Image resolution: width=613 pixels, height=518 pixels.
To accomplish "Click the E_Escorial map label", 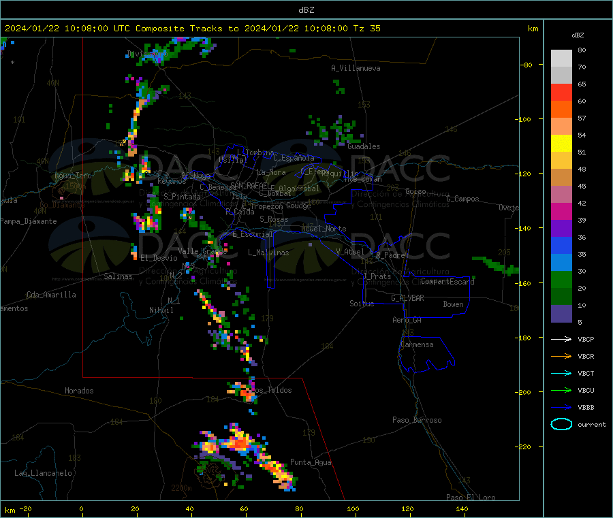I will pyautogui.click(x=253, y=234).
